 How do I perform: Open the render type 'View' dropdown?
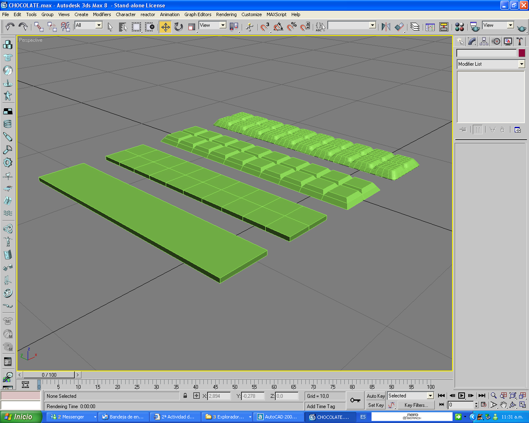[498, 25]
